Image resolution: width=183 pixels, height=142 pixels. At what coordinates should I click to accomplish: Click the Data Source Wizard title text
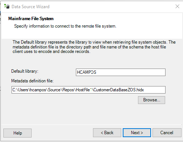[x=30, y=7]
